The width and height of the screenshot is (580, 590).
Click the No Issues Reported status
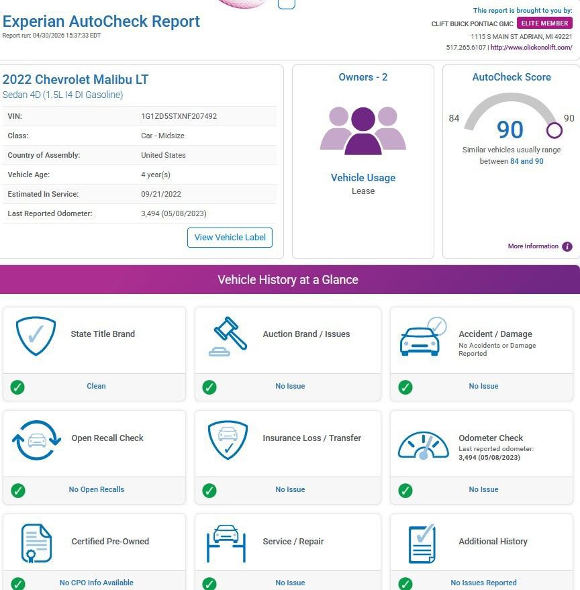tap(483, 583)
